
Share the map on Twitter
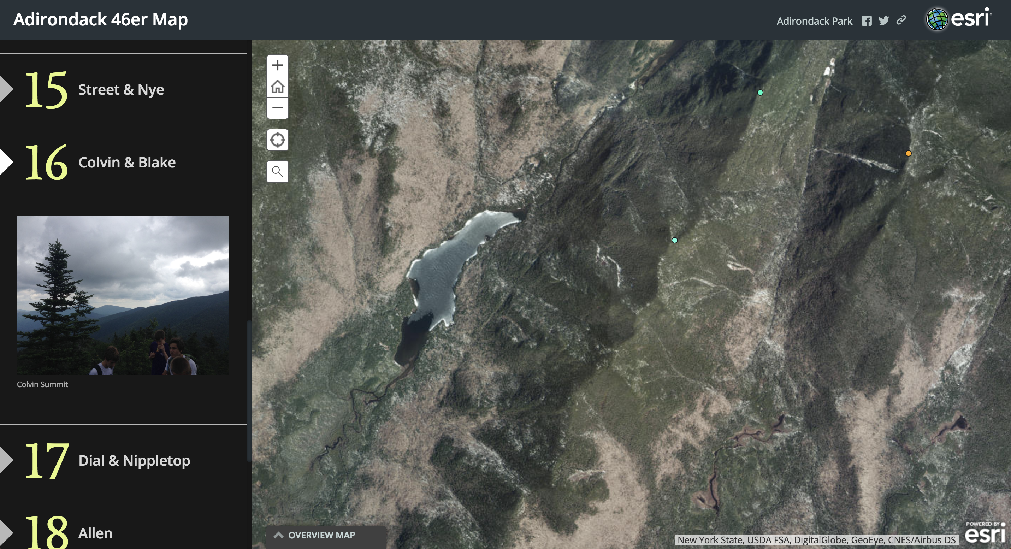883,20
